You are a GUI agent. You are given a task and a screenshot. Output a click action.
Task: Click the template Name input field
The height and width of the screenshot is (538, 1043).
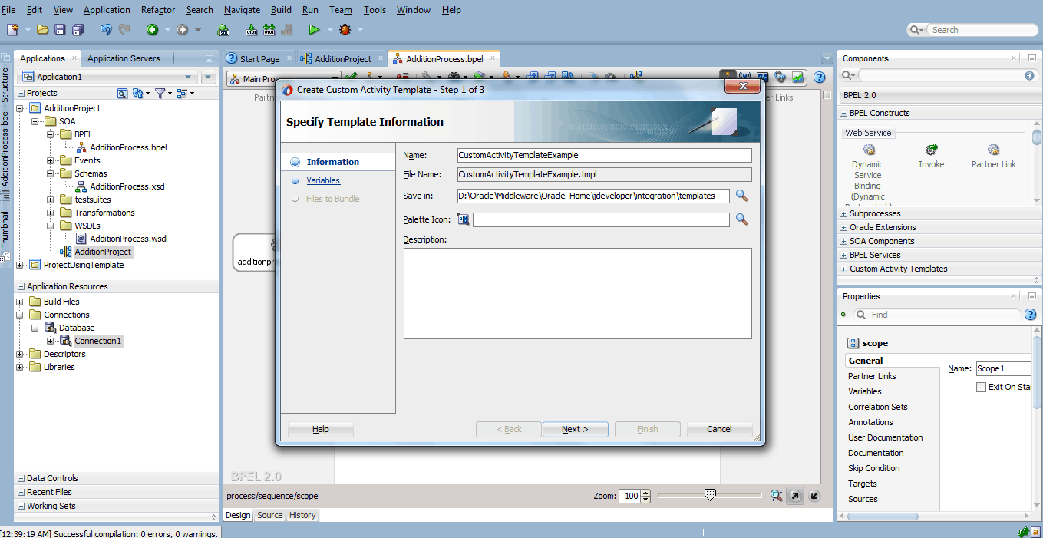[x=604, y=155]
